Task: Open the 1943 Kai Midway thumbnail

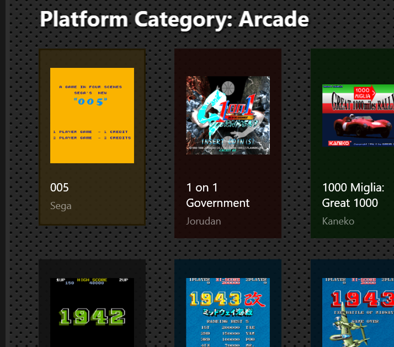Action: (228, 312)
